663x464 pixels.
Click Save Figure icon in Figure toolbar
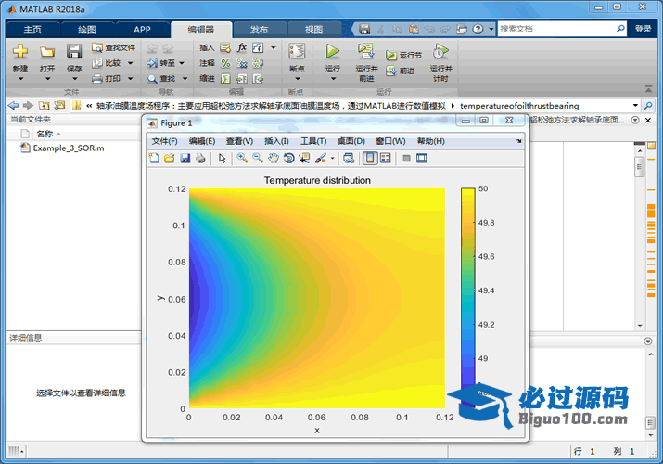point(185,158)
